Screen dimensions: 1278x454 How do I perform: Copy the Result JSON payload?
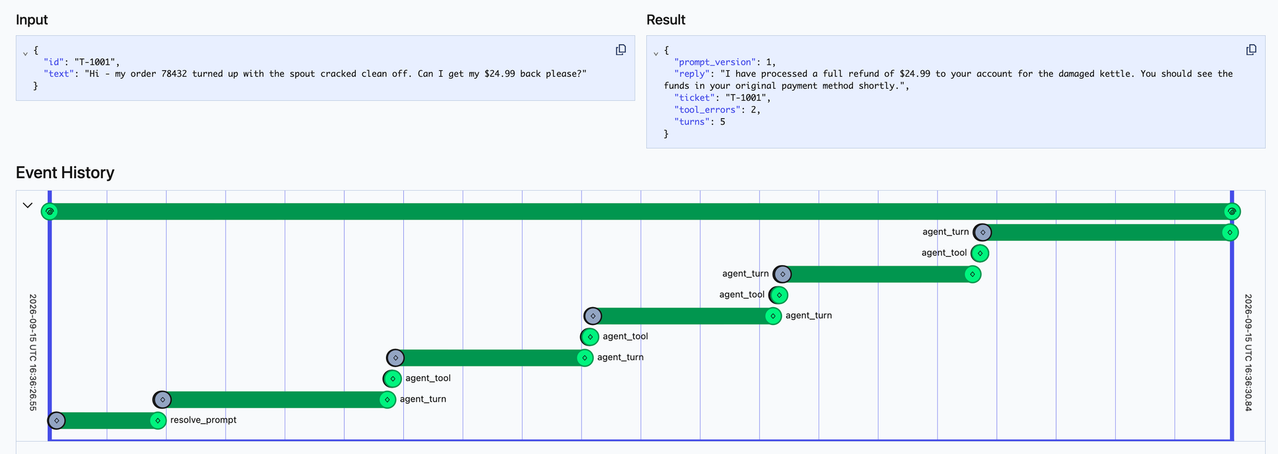(x=1251, y=50)
